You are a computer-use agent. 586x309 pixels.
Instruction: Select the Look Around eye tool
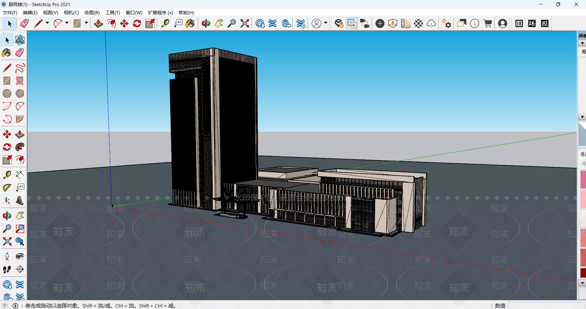coord(20,257)
